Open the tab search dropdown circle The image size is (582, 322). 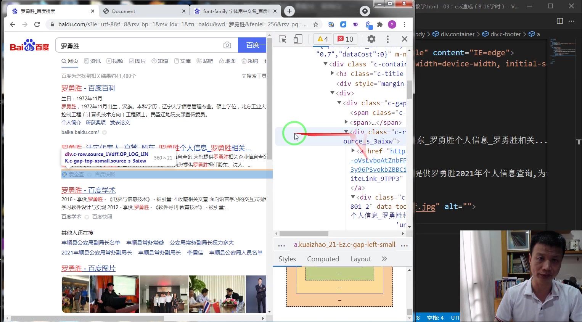[365, 11]
